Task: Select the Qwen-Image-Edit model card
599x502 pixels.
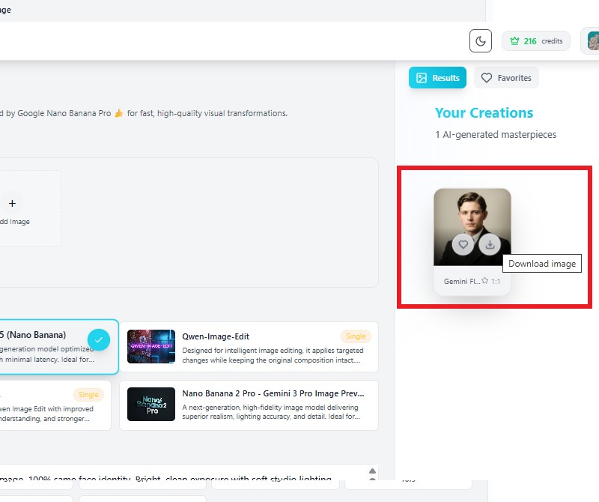Action: click(249, 347)
